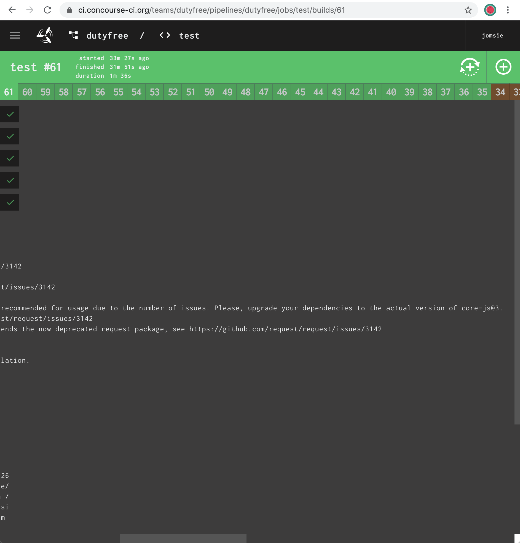Select build 43 tab
Screen dimensions: 520x543
click(336, 92)
